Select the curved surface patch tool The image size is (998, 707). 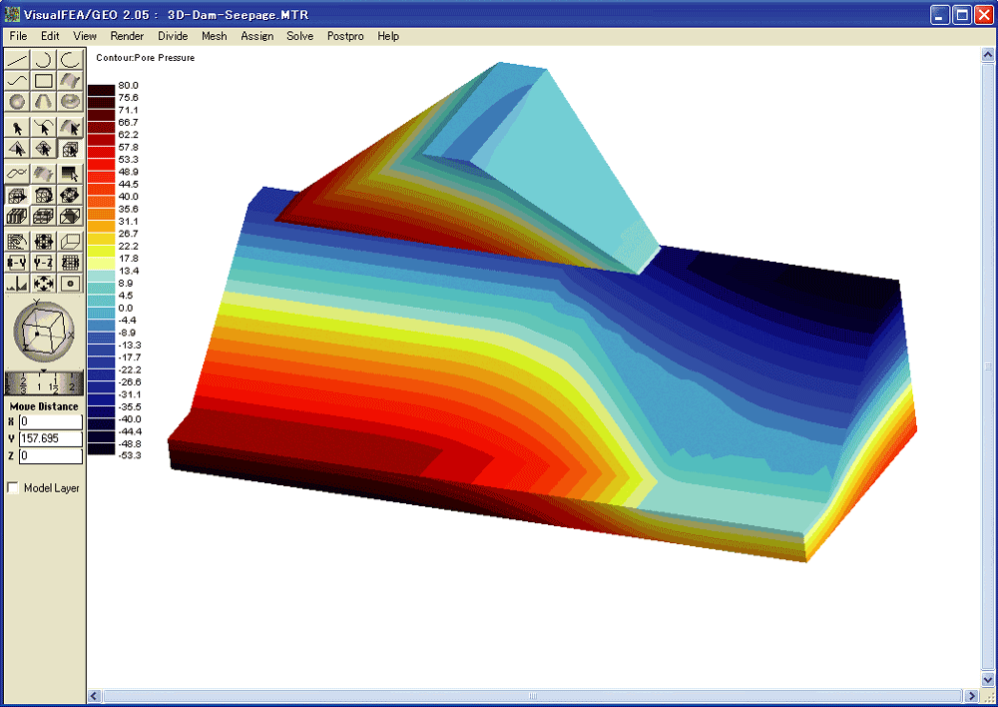(70, 80)
